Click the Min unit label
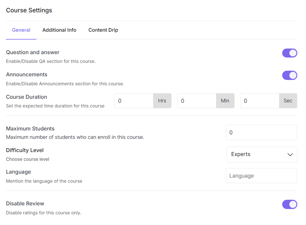 click(x=225, y=101)
